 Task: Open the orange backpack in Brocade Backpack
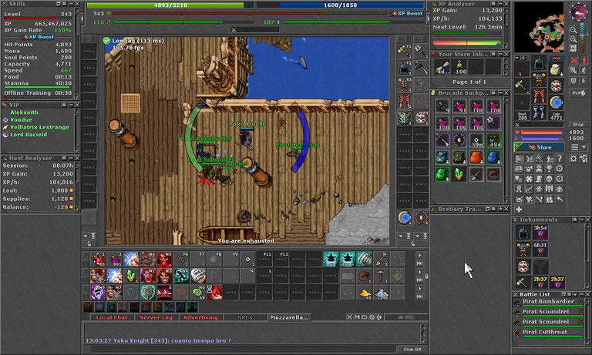coord(476,157)
